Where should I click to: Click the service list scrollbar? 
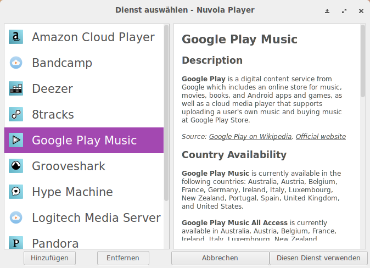point(166,110)
